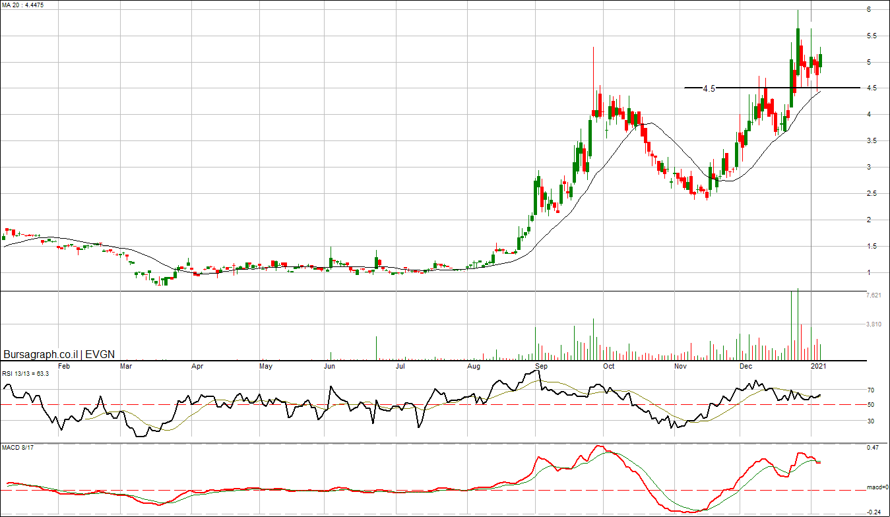Select the May month label

pos(266,365)
